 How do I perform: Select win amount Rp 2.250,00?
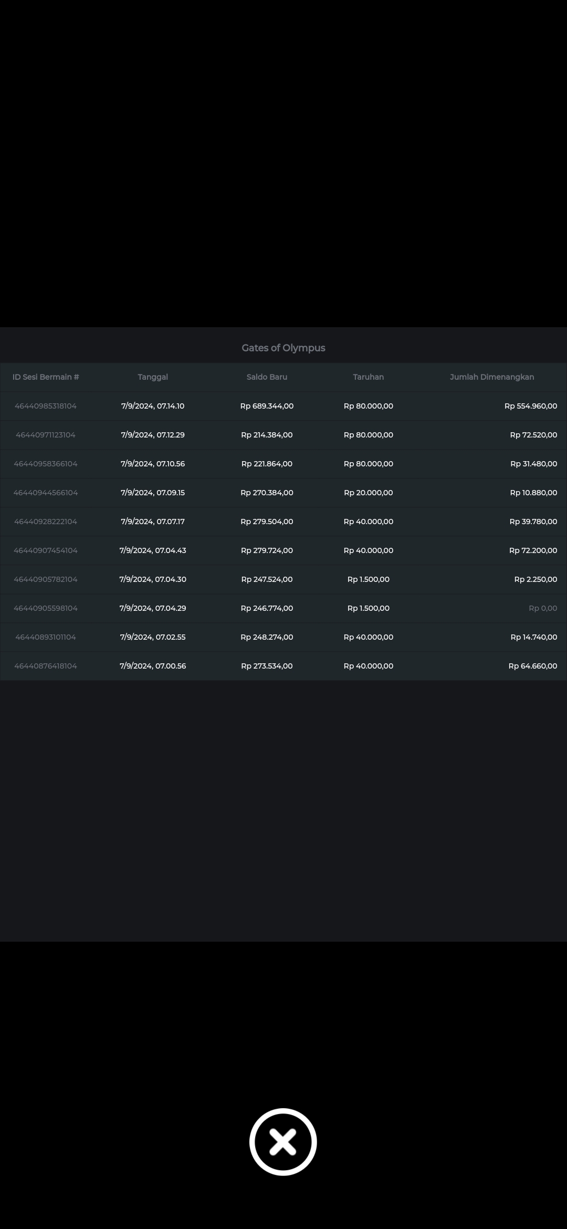pyautogui.click(x=535, y=579)
